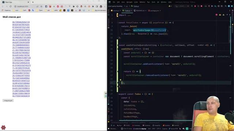Open the browser extensions puzzle icon
Screen dimensions: 234x131
pos(93,7)
